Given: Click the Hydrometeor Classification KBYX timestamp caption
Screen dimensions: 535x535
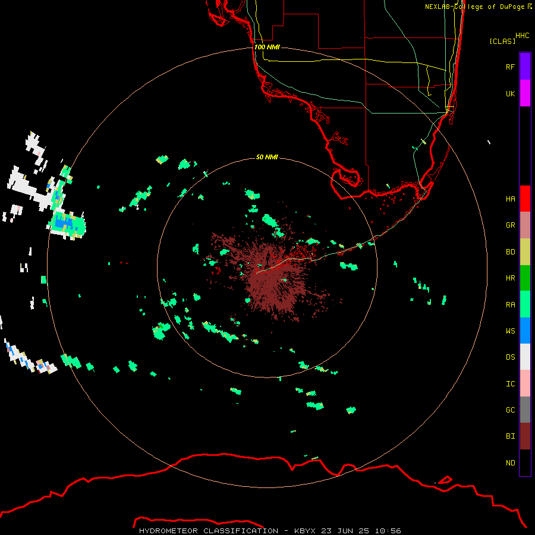Looking at the screenshot, I should pyautogui.click(x=270, y=531).
